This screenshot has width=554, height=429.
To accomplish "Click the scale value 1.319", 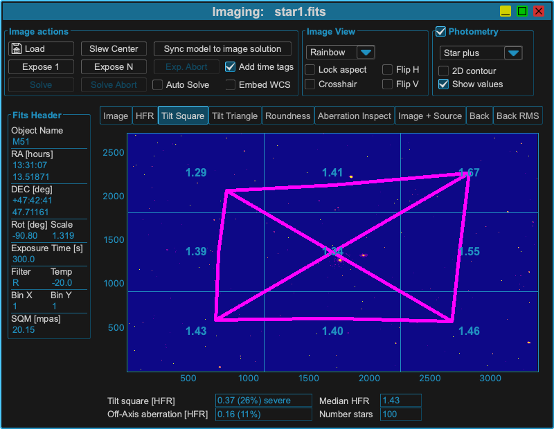I will point(63,236).
